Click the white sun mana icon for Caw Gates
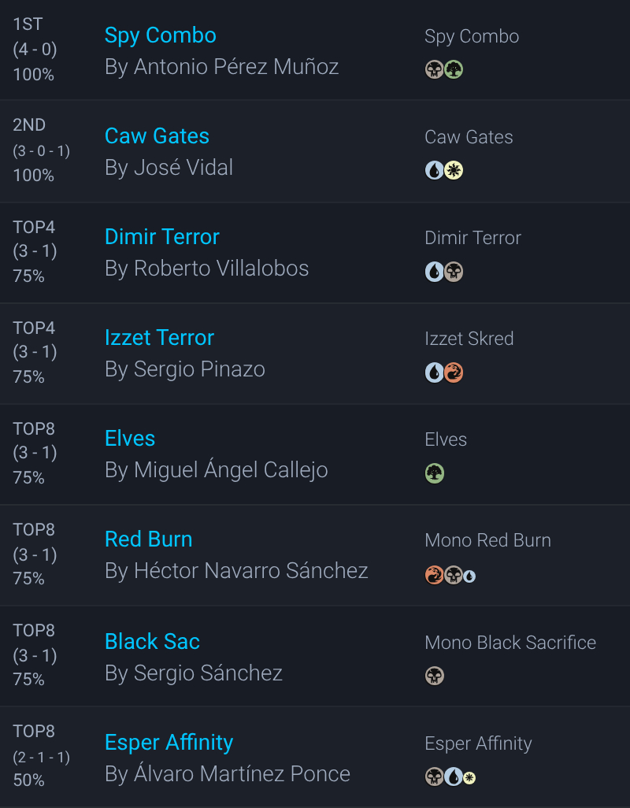Screen dimensions: 630x808 (454, 170)
